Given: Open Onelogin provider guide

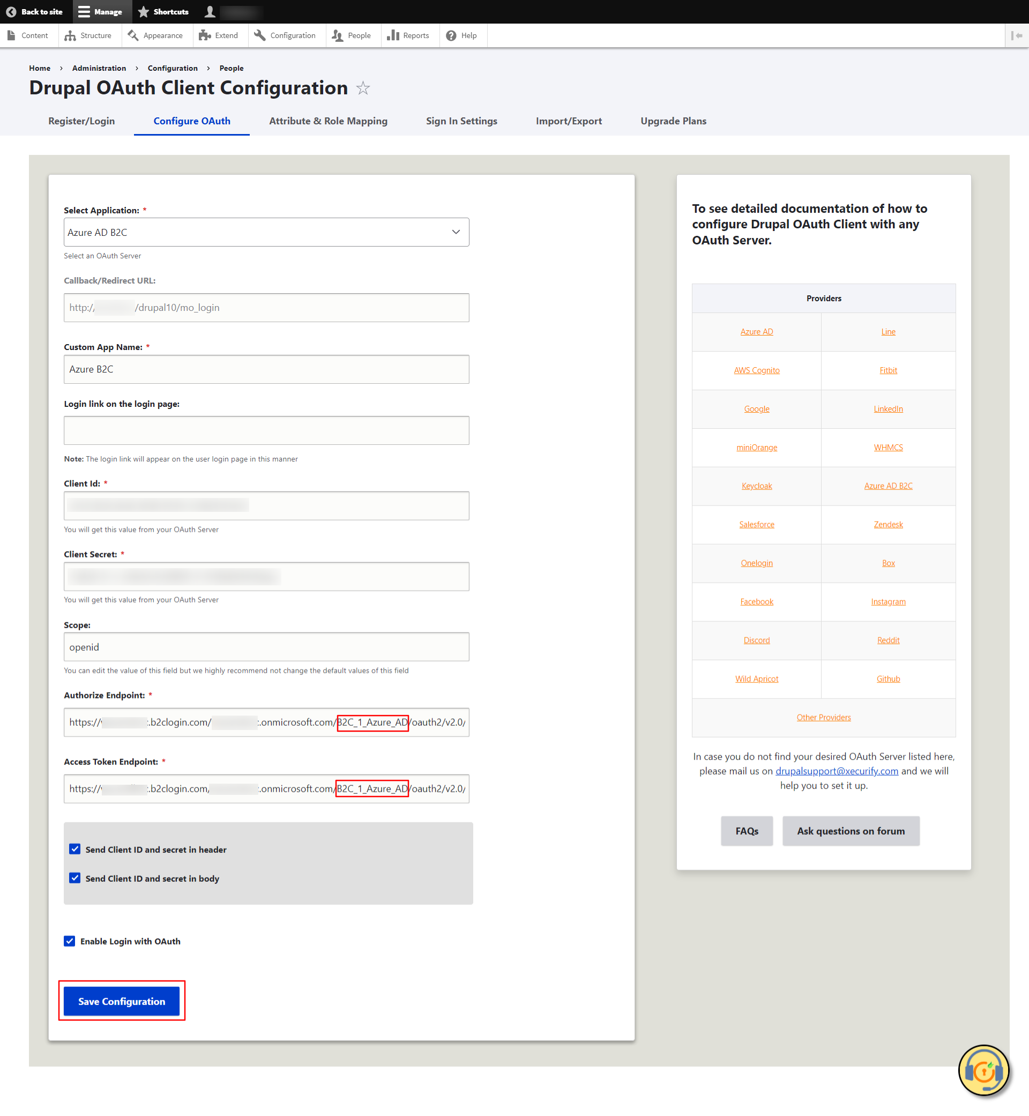Looking at the screenshot, I should point(757,563).
